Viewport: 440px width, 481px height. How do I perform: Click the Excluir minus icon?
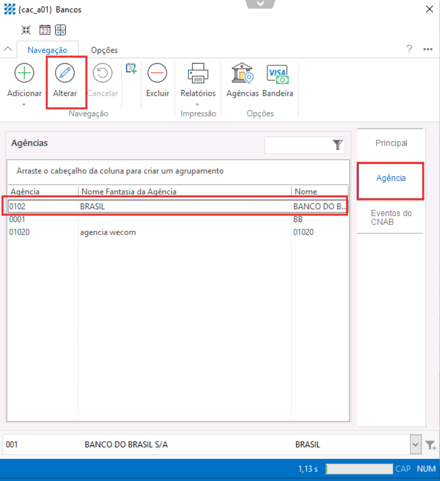click(x=157, y=73)
